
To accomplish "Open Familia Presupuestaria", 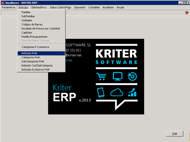I will tap(41, 37).
